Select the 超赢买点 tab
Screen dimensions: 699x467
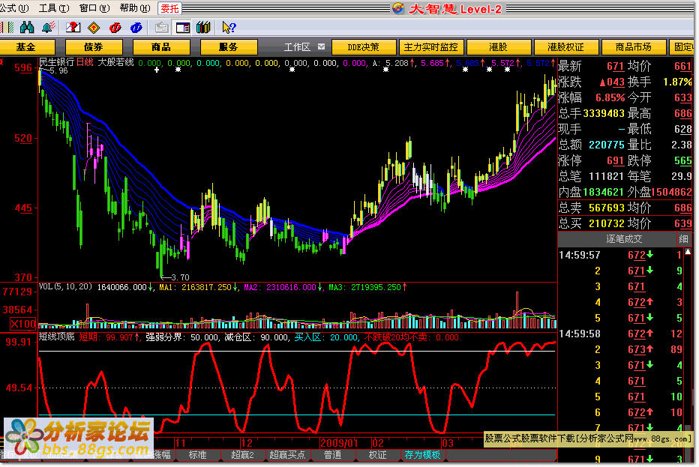pos(287,455)
